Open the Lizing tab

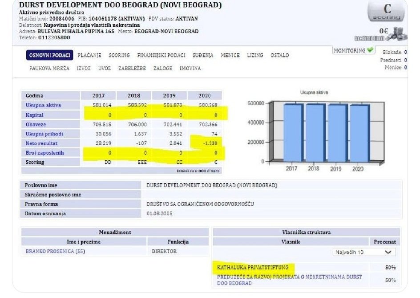tap(255, 55)
